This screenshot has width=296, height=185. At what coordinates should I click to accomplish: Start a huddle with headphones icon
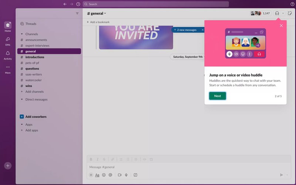tap(277, 13)
